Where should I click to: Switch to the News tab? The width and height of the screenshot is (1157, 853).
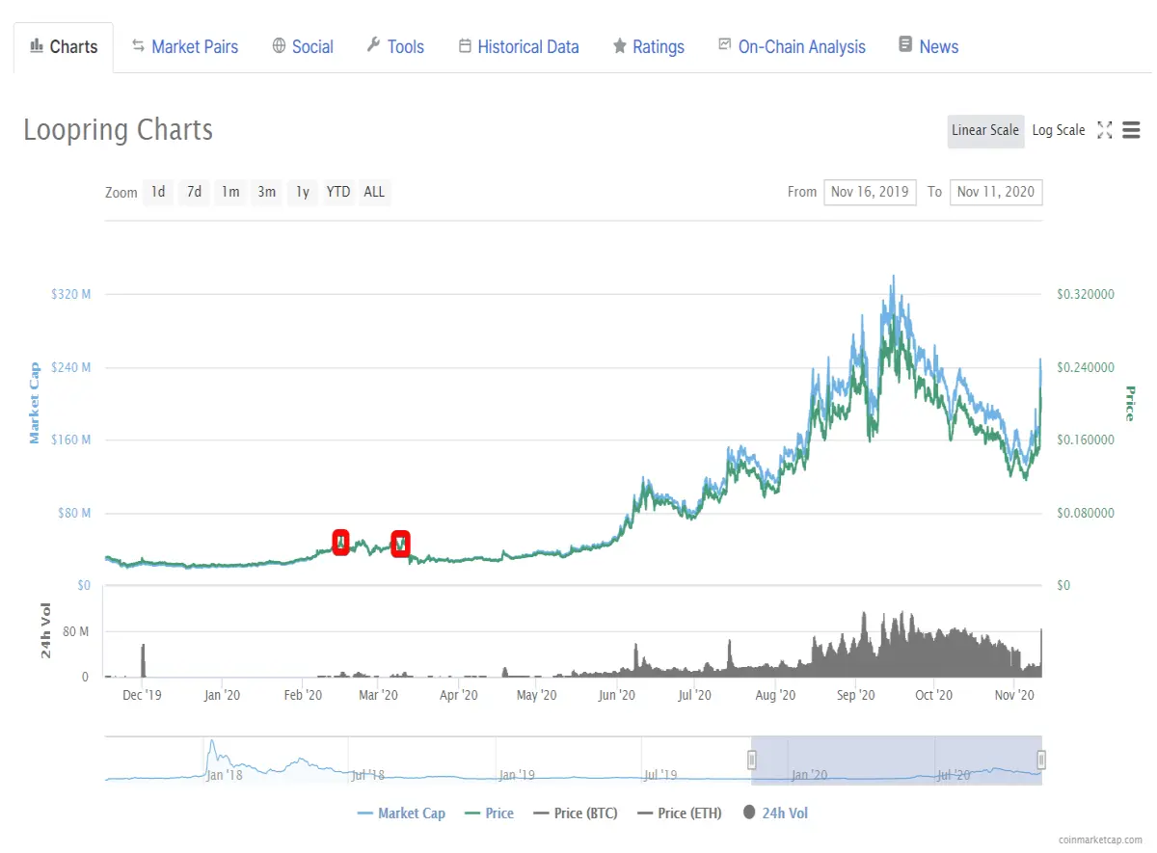pos(928,47)
